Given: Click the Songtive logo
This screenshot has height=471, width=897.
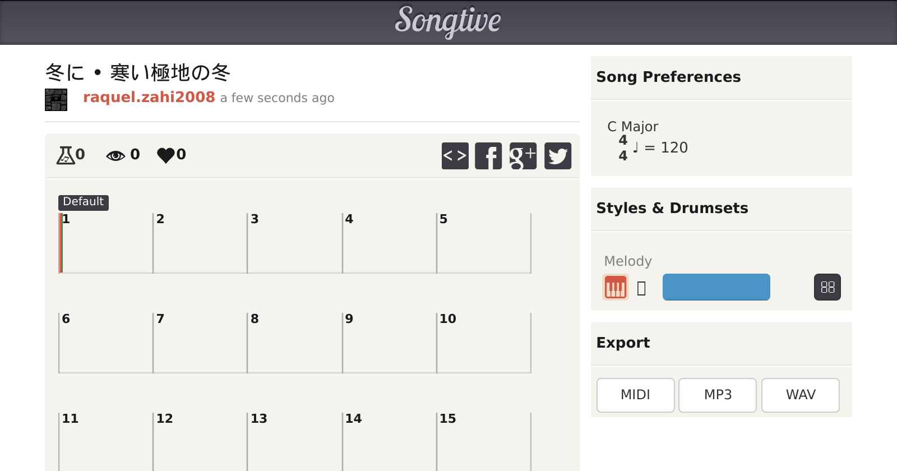Looking at the screenshot, I should point(448,21).
